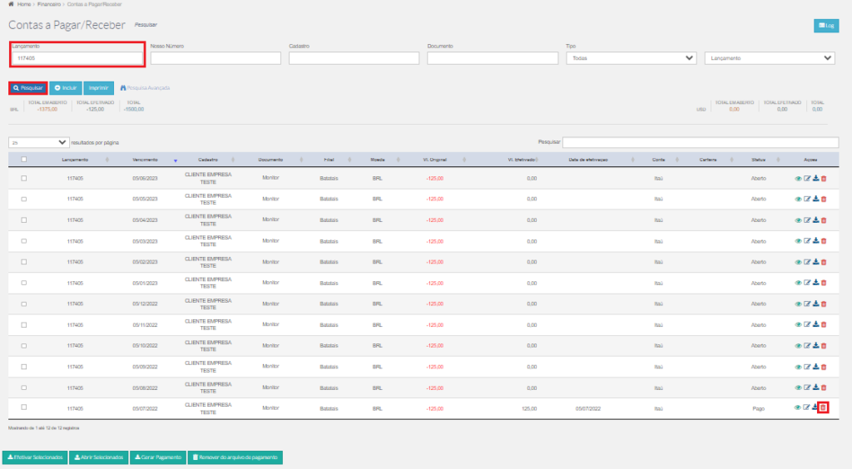
Task: Go to Financeiro breadcrumb
Action: click(x=49, y=4)
